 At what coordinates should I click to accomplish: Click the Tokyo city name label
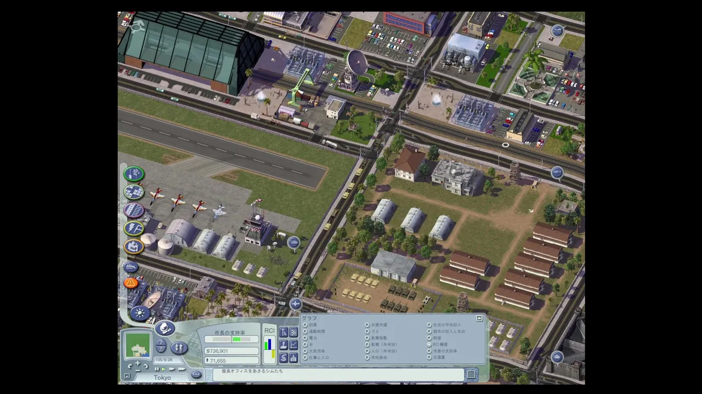162,378
